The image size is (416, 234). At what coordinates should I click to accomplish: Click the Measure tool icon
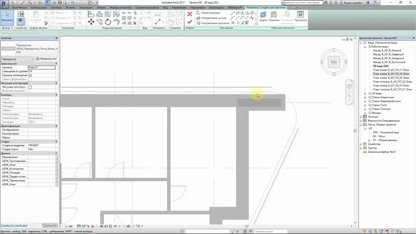coord(158,21)
